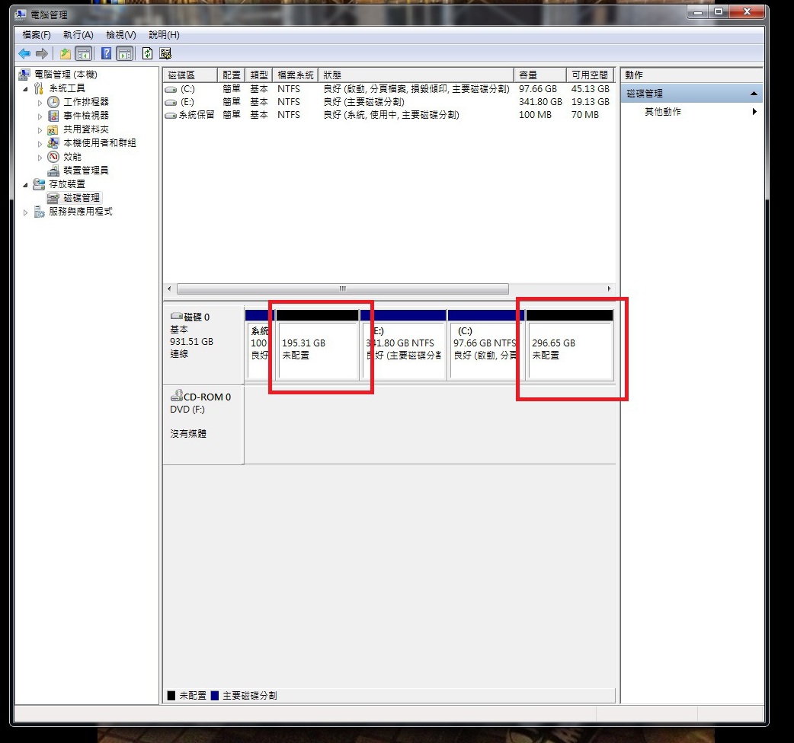Click the horizontal scrollbar thumb in volume list
The image size is (794, 743).
click(x=343, y=289)
